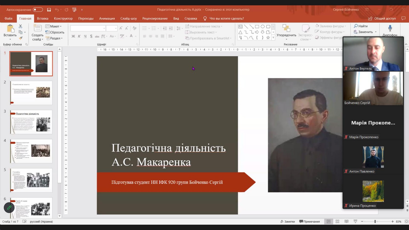Click the Save icon in title bar
Image resolution: width=409 pixels, height=230 pixels.
pos(49,10)
